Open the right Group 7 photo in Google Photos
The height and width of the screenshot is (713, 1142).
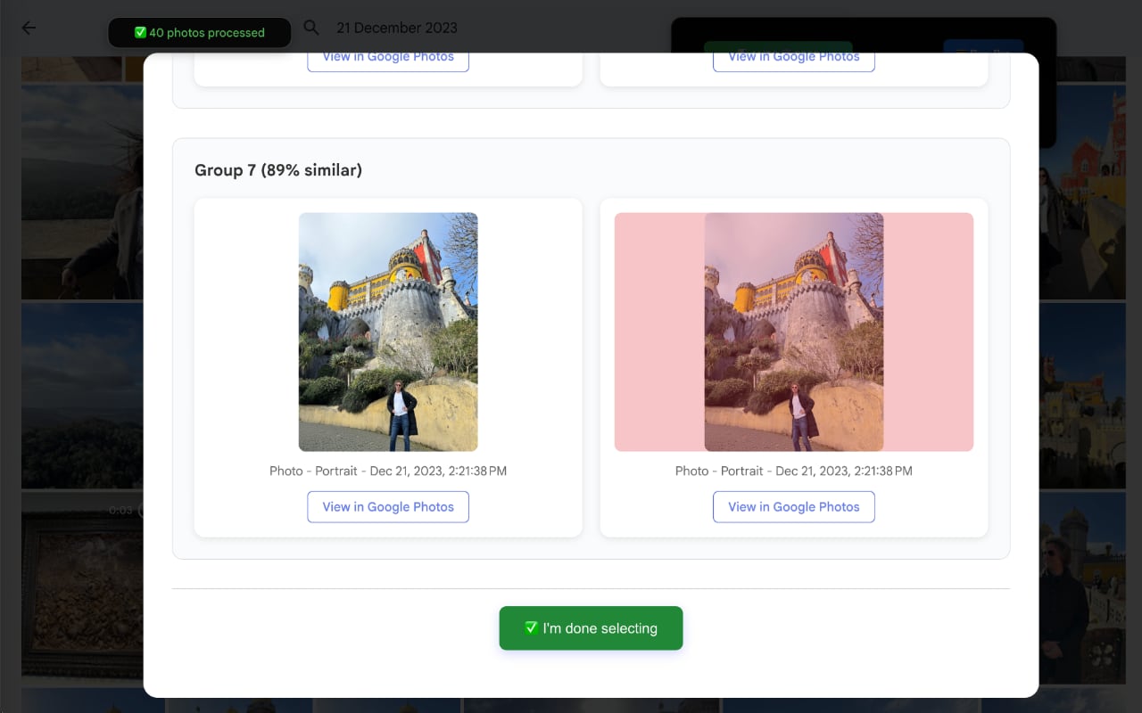click(x=793, y=506)
